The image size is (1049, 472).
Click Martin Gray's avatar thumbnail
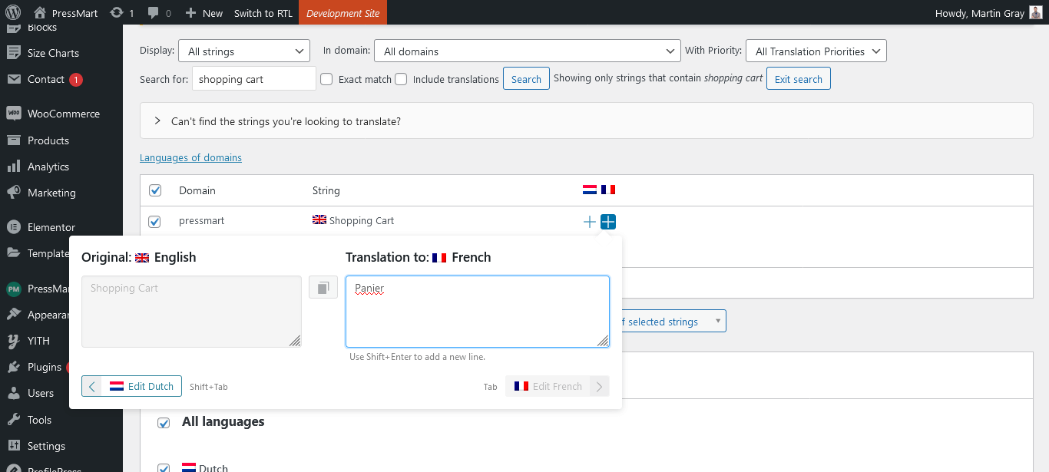coord(1036,13)
